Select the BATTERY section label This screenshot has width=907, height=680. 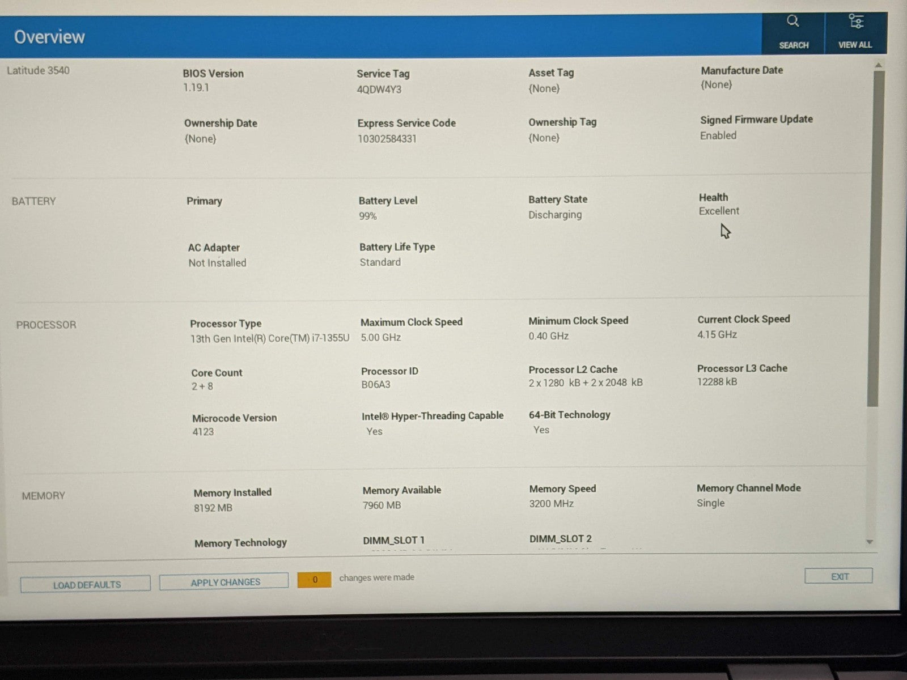click(34, 201)
